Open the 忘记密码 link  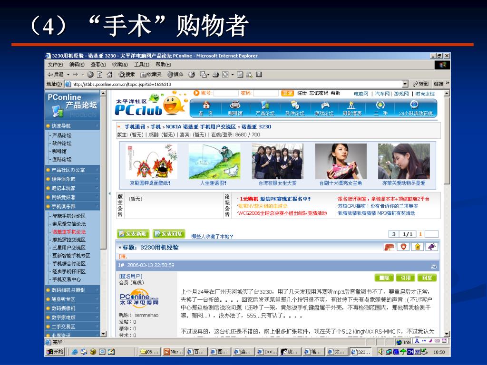coord(319,93)
